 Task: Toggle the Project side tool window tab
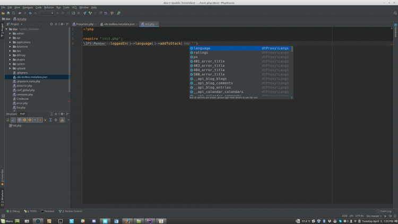pos(2,29)
